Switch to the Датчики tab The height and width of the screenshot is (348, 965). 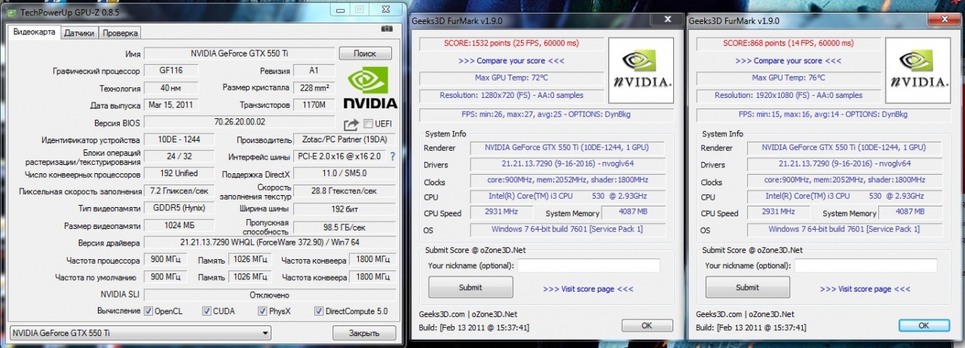[x=79, y=33]
